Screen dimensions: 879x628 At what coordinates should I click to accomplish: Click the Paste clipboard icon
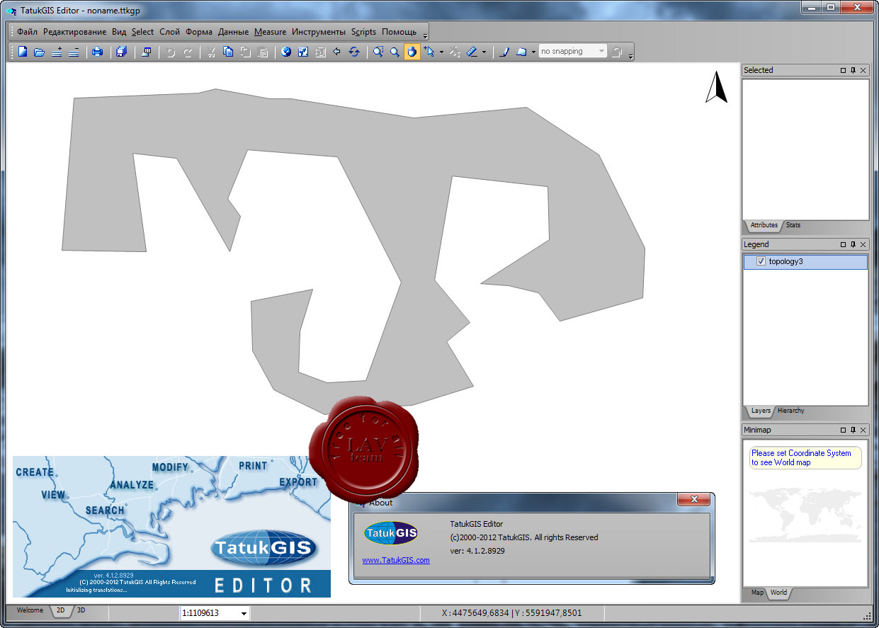tap(263, 52)
